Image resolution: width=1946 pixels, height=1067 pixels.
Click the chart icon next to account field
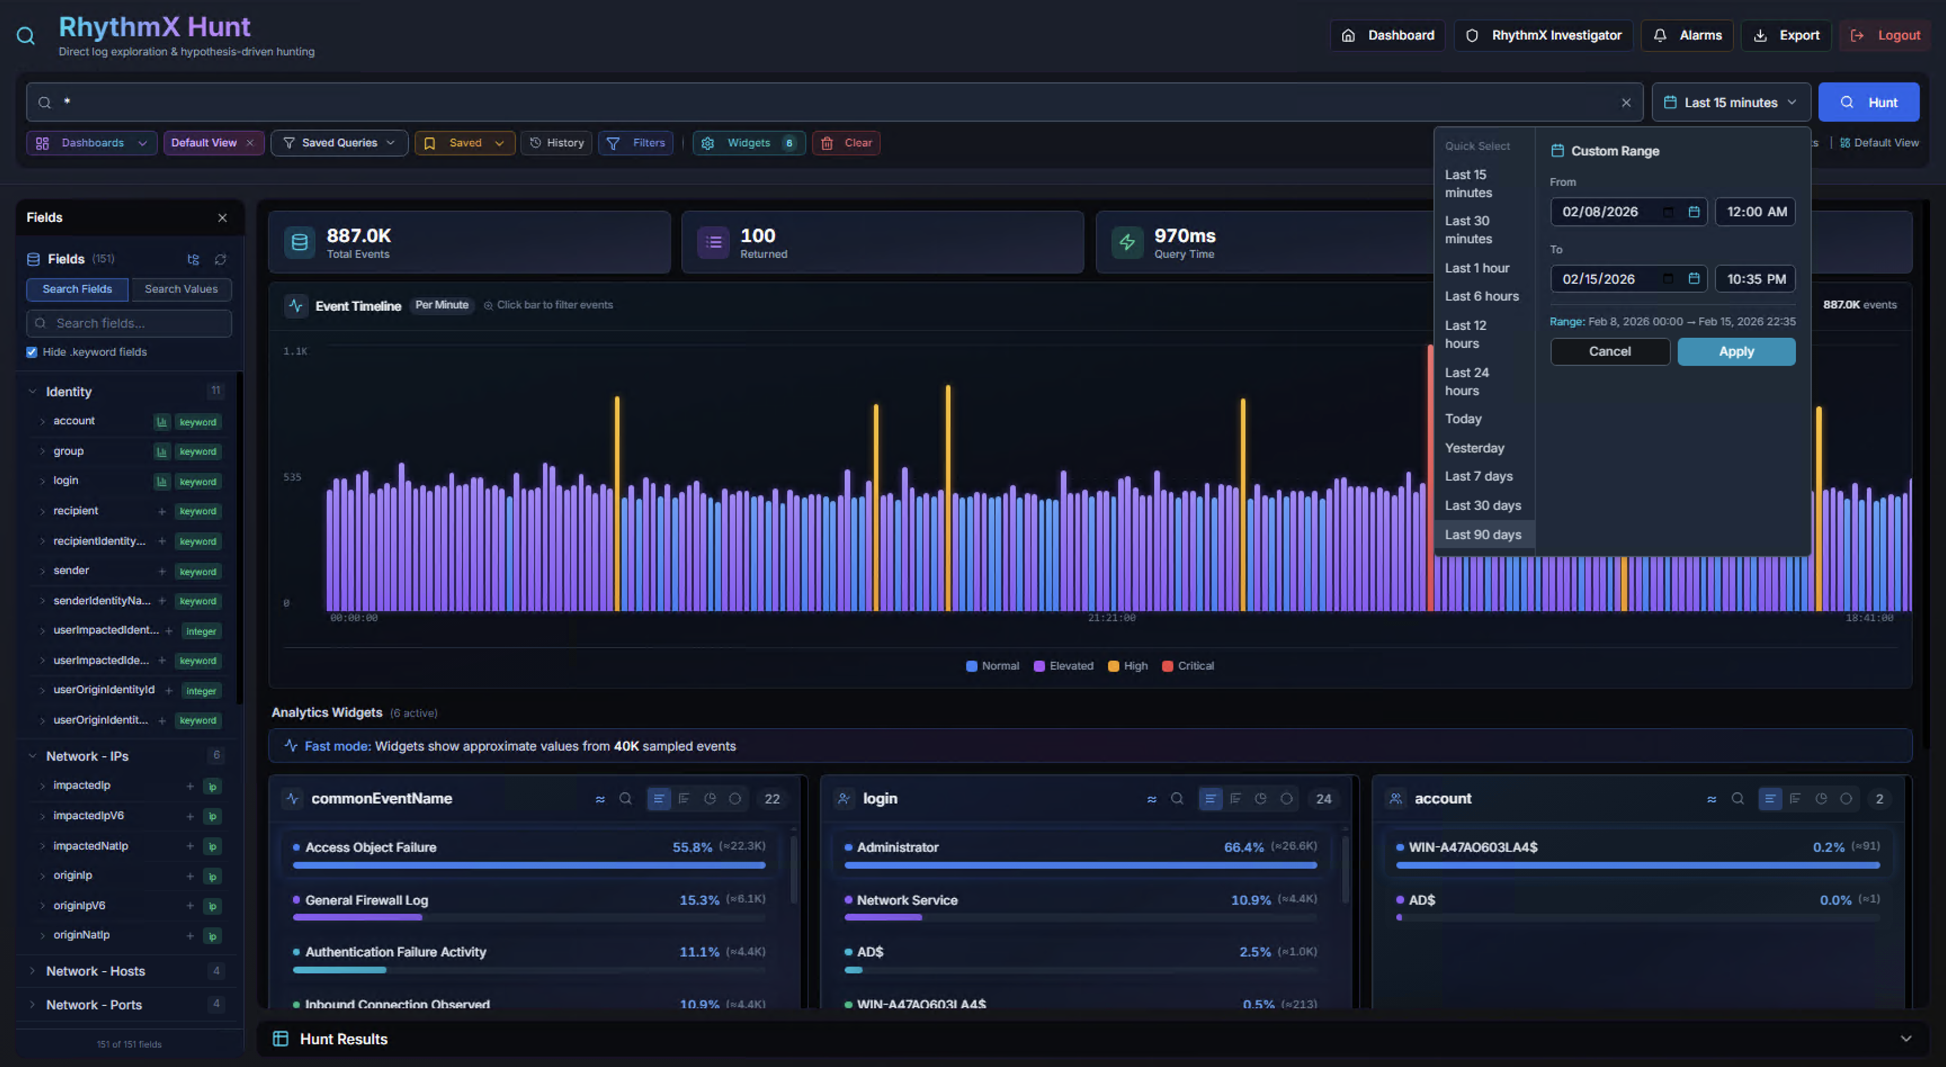[x=161, y=422]
